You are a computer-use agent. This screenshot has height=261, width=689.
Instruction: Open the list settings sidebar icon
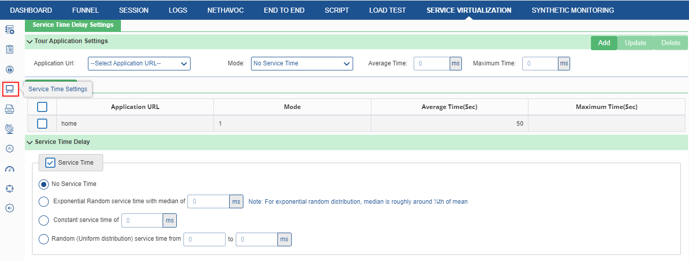click(x=9, y=30)
